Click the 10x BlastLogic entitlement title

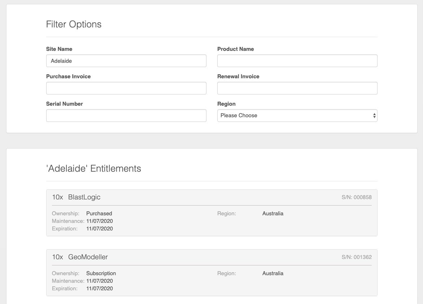click(76, 197)
